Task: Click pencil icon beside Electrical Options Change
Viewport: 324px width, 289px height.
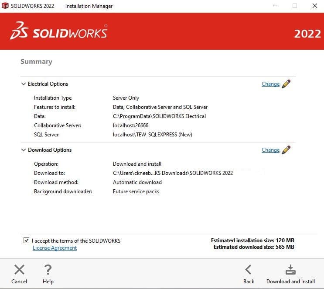Action: click(286, 84)
